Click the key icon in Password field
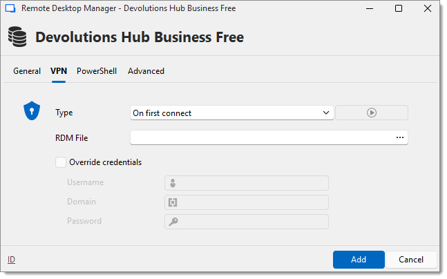 click(x=173, y=222)
